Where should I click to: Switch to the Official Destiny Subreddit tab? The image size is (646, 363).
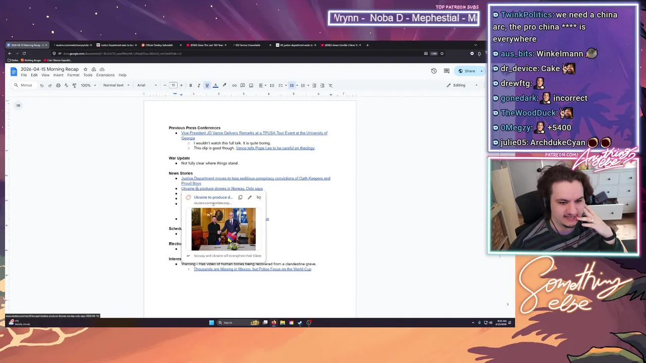tap(160, 45)
